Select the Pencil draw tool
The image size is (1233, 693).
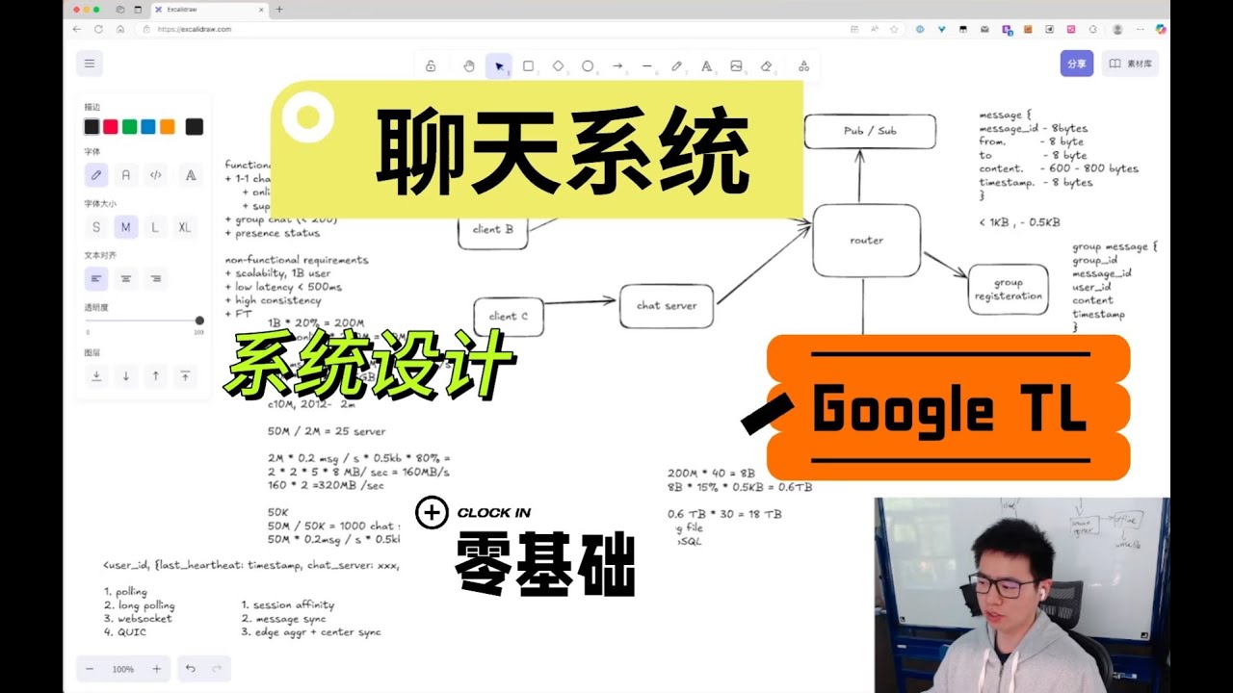click(677, 66)
